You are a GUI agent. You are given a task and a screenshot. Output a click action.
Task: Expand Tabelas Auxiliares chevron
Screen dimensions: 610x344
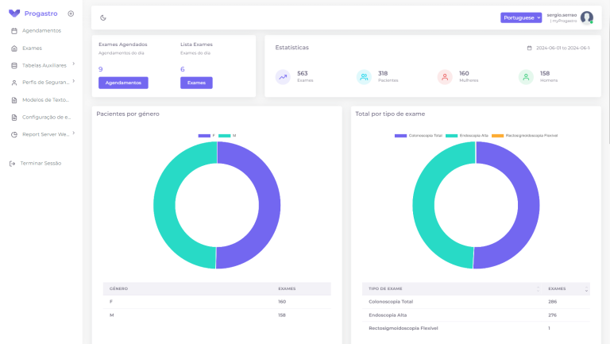[x=74, y=64]
